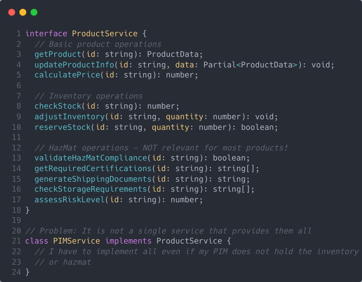Select the updateProductInfo method name
The image size is (362, 282).
click(x=74, y=65)
